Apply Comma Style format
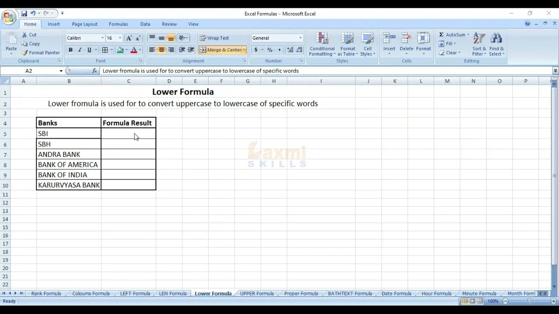Viewport: 559px width, 314px height. (x=279, y=50)
